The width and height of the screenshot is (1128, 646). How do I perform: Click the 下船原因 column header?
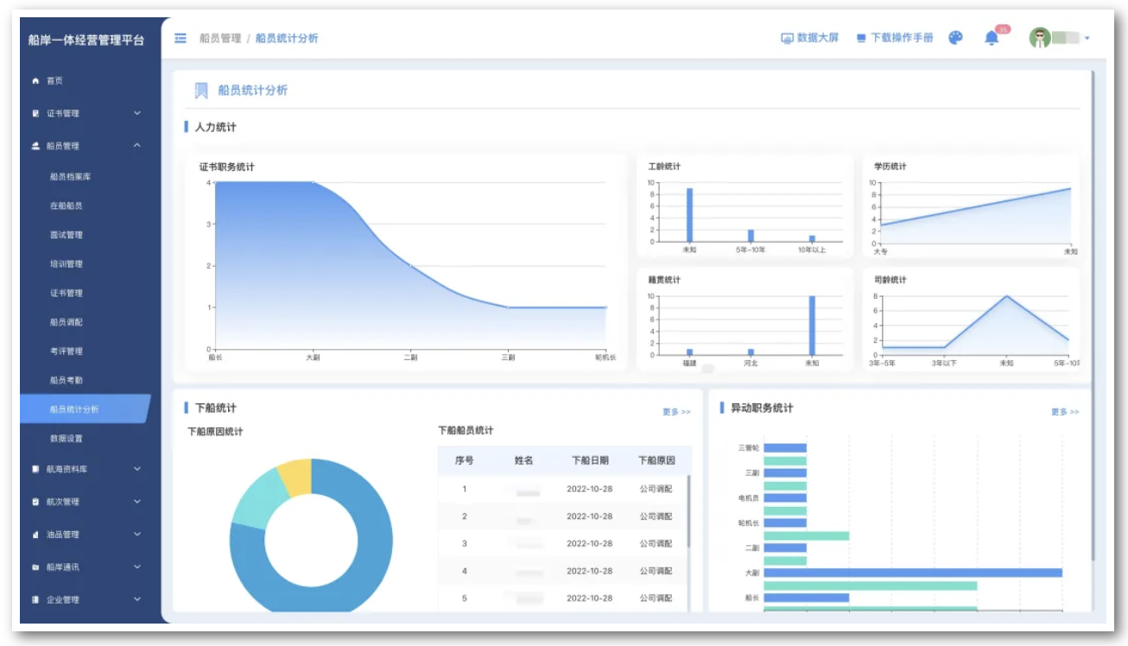point(656,461)
